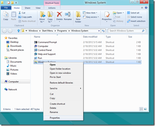Click the Paste icon in the ribbon

[14, 16]
